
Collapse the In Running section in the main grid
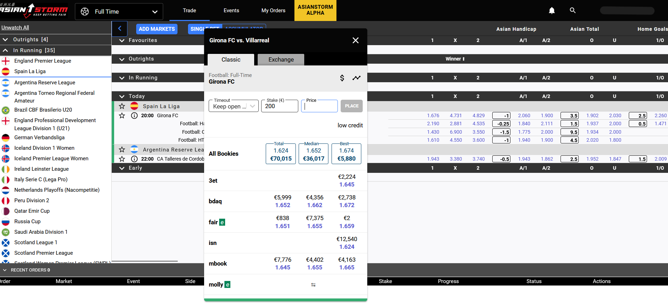point(122,78)
